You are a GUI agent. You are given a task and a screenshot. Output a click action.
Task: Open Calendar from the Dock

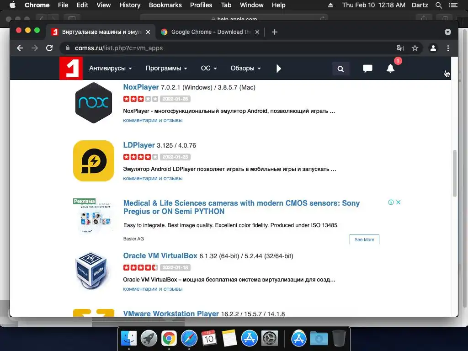(209, 339)
